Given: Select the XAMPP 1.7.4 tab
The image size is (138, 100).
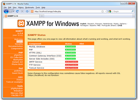Looking at the screenshot, I should [x=21, y=16].
